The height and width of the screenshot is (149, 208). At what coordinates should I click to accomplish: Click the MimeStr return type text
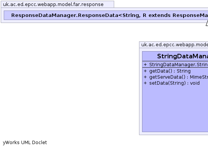point(199,77)
